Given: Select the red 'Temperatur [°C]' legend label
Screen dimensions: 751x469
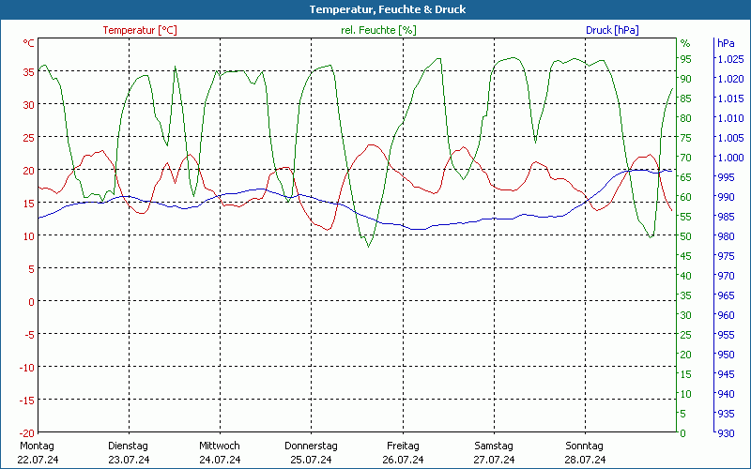Looking at the screenshot, I should click(x=140, y=30).
